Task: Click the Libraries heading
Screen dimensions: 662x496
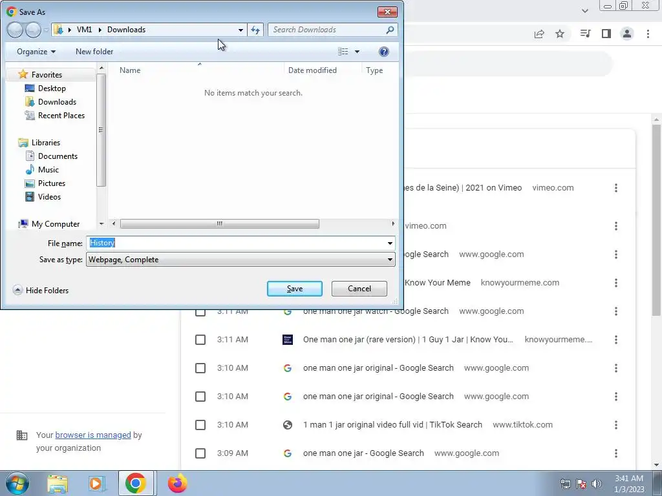Action: click(46, 143)
